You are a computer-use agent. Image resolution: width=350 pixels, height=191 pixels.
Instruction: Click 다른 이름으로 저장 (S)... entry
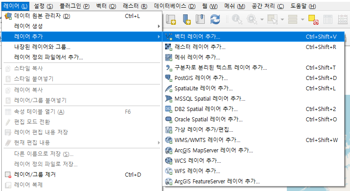(x=82, y=154)
